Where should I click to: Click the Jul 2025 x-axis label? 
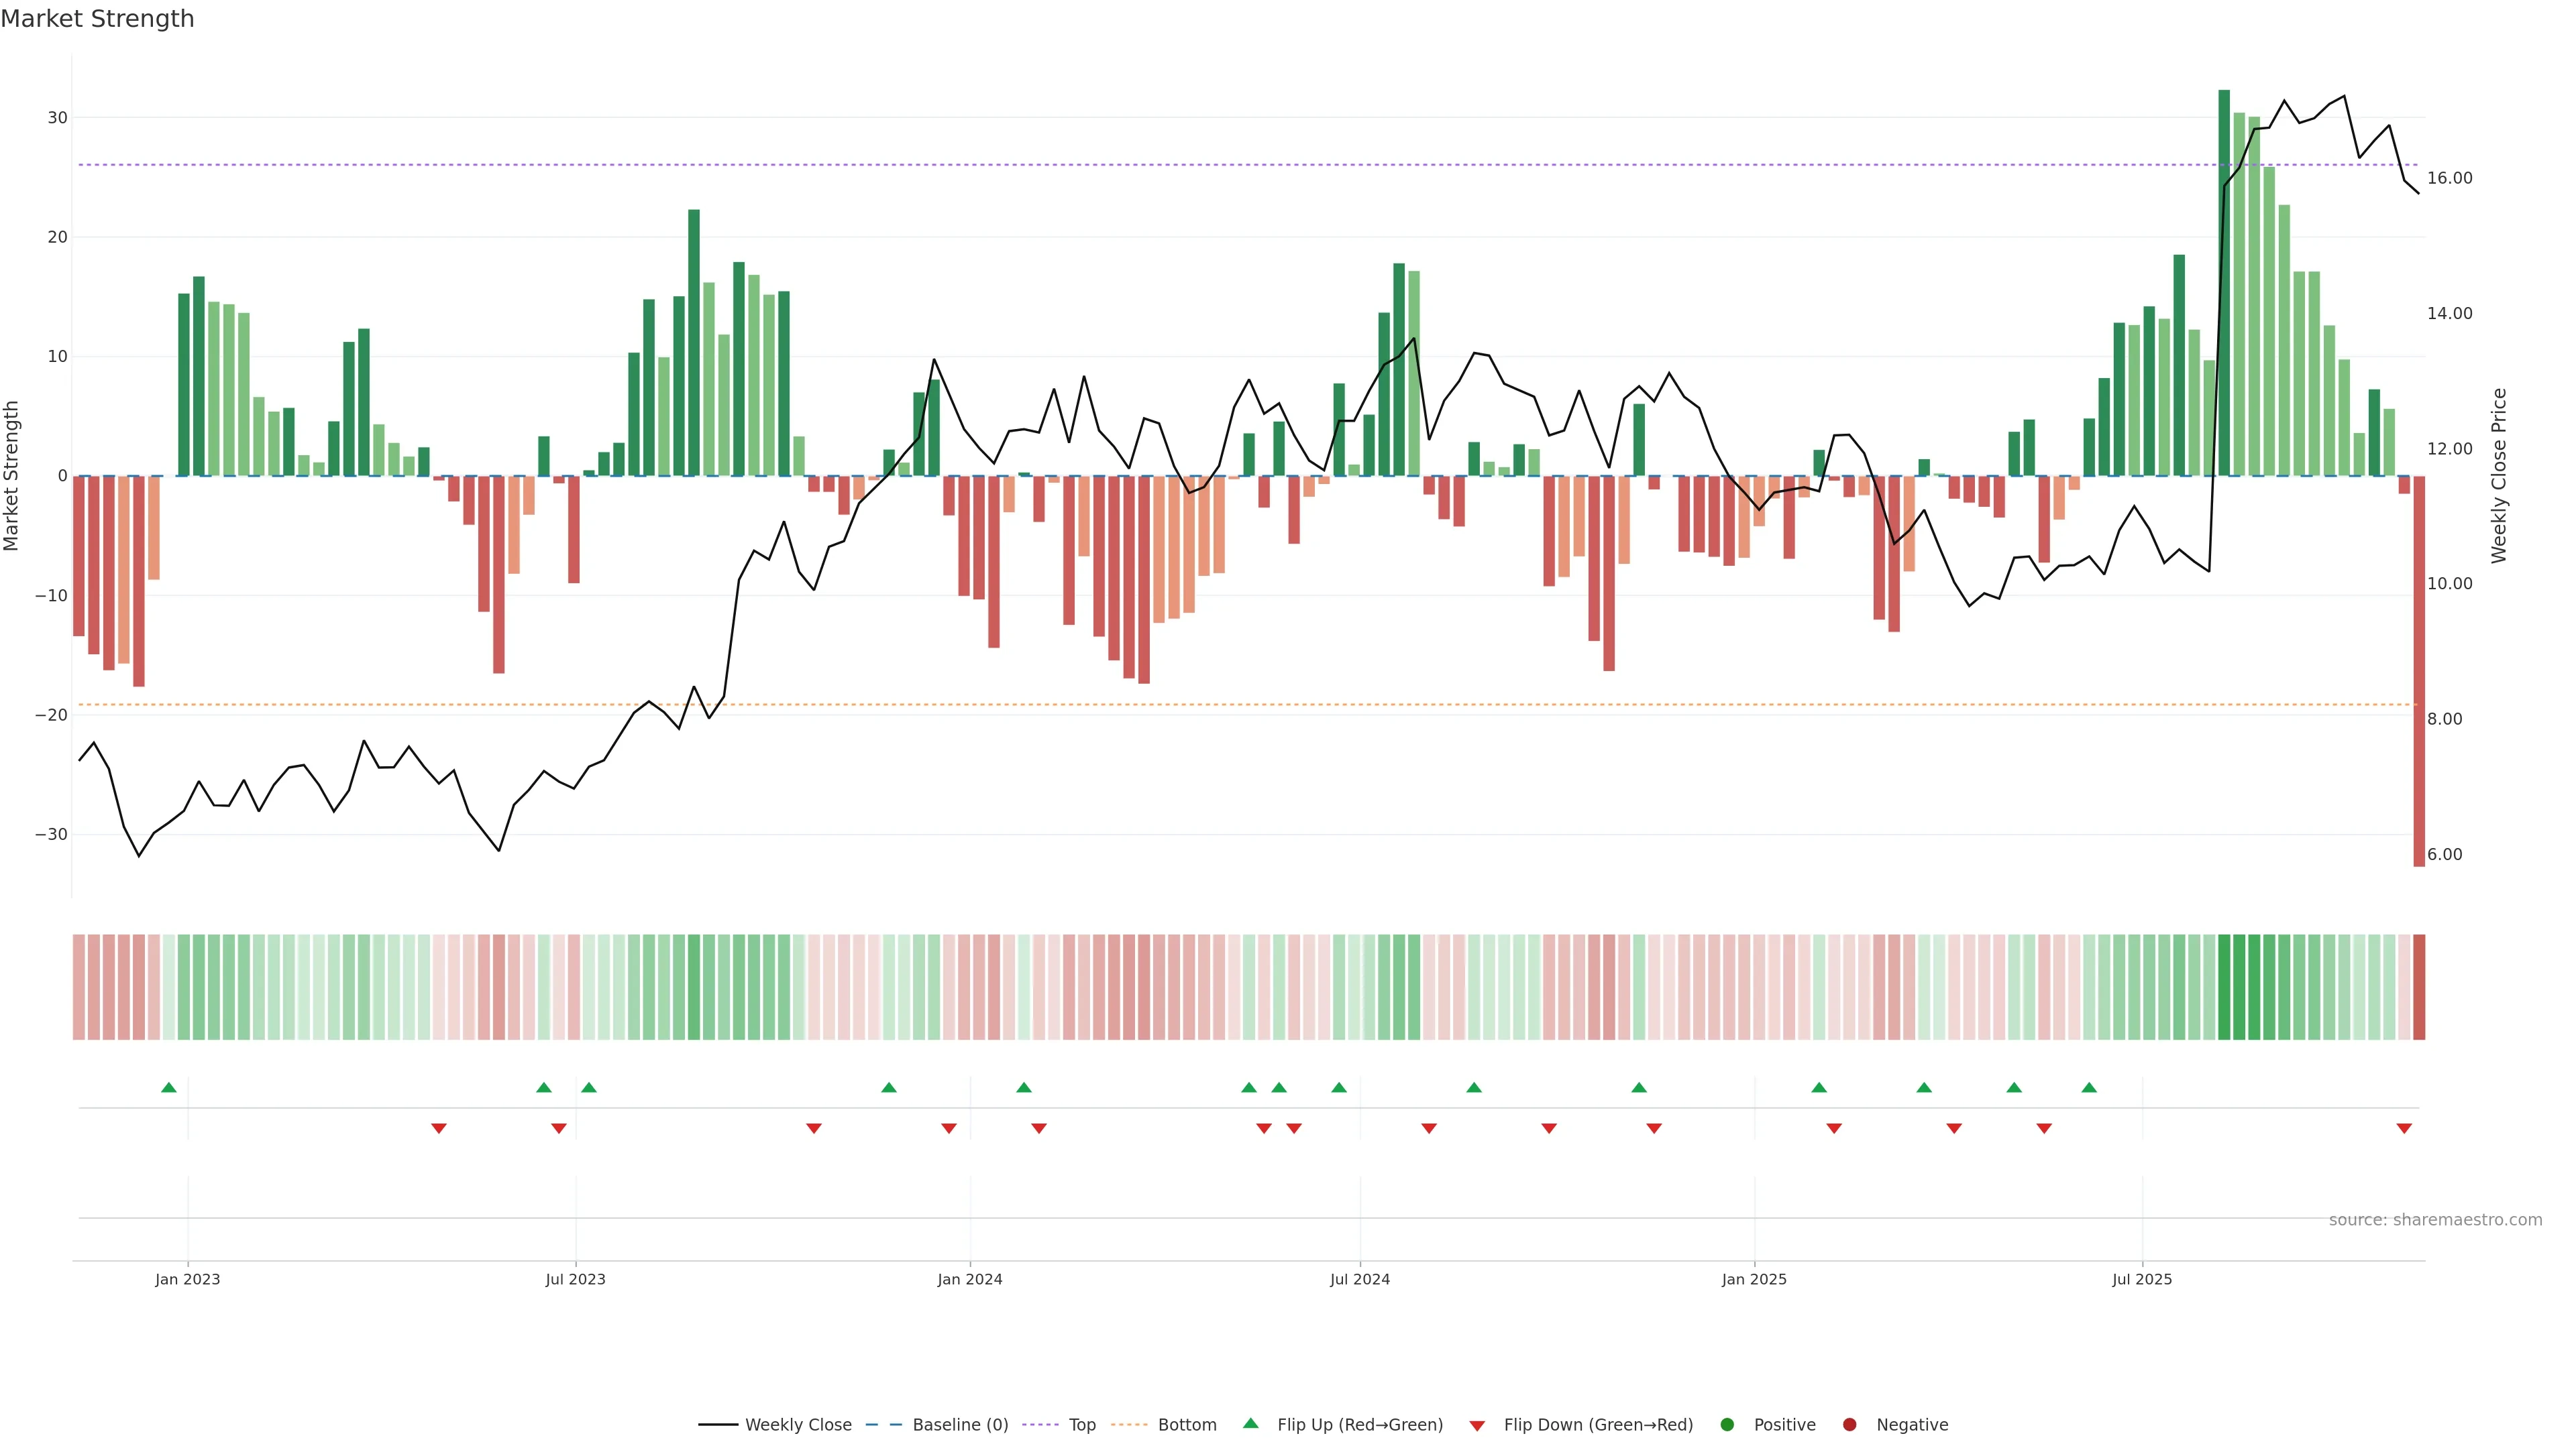(x=2142, y=1279)
